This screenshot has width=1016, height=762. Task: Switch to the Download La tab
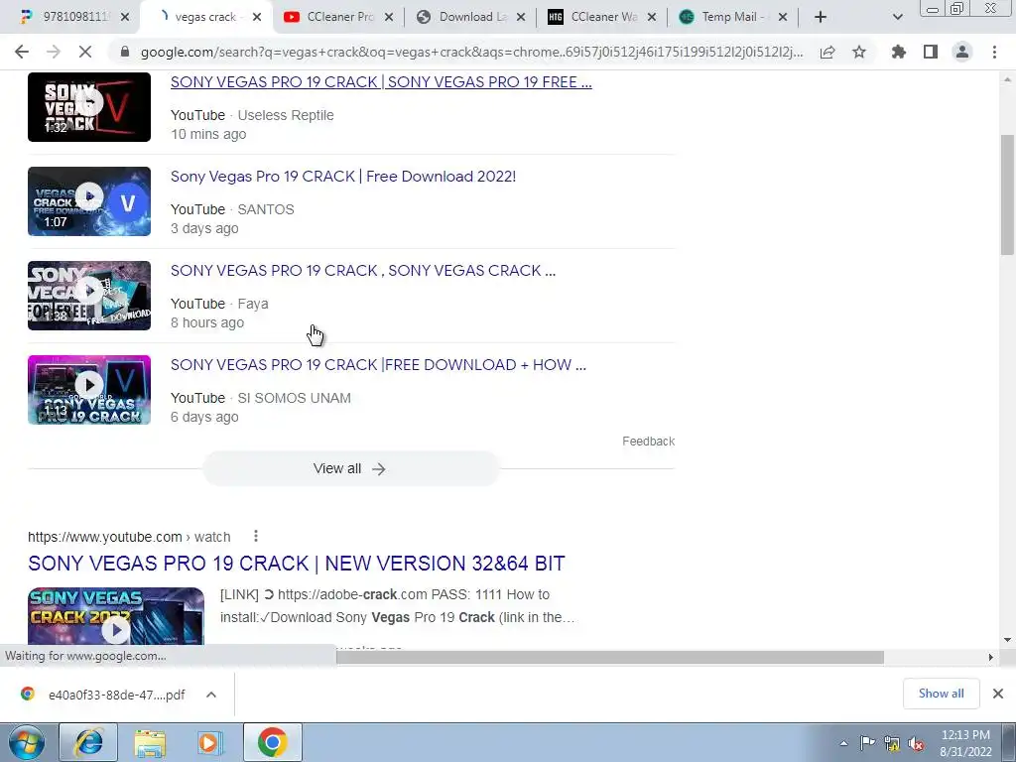471,17
